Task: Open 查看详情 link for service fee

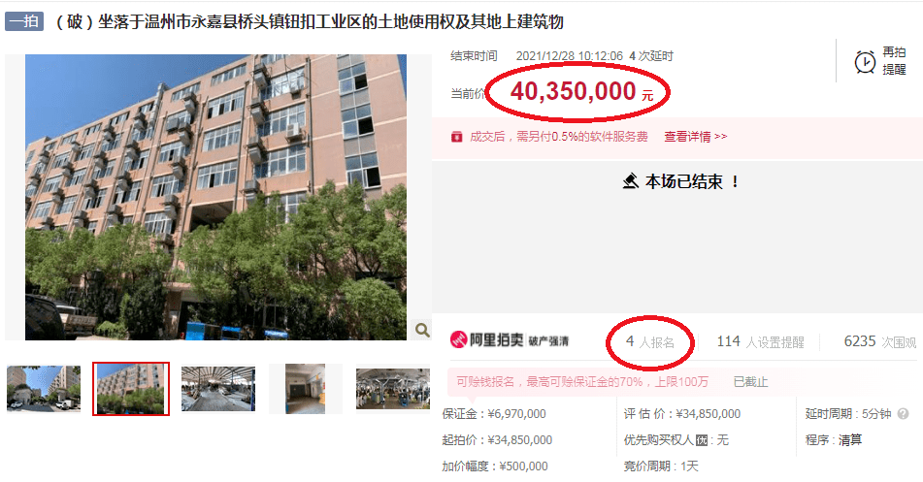Action: click(x=695, y=137)
